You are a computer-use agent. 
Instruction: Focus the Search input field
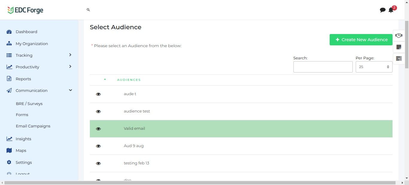click(323, 67)
